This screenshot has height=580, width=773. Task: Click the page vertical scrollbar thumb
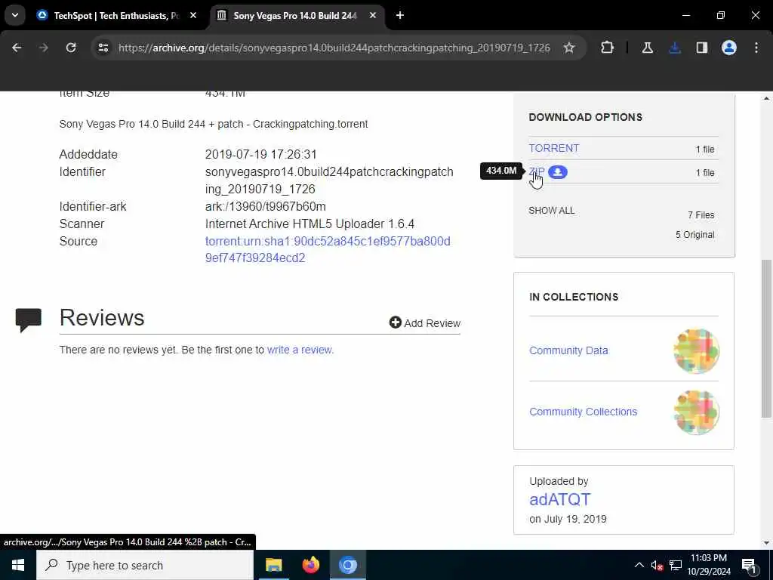point(766,339)
